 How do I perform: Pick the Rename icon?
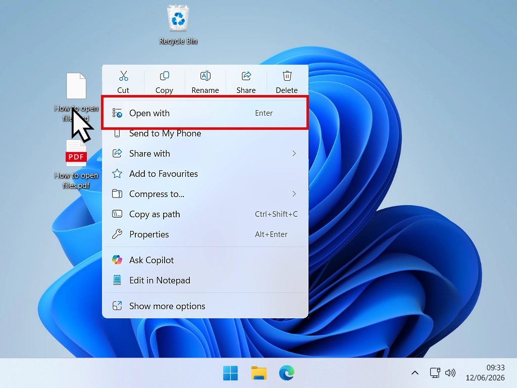click(x=205, y=82)
